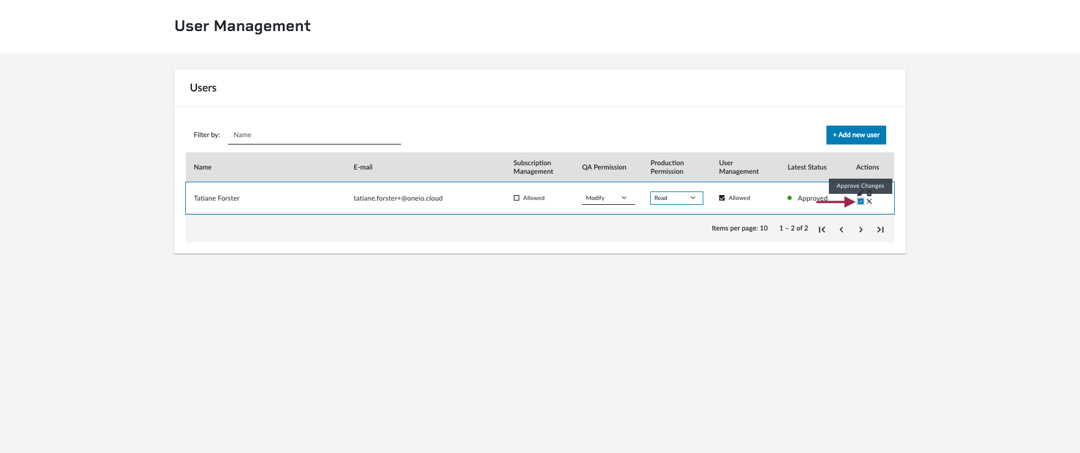
Task: Focus the Name filter field
Action: pos(314,135)
